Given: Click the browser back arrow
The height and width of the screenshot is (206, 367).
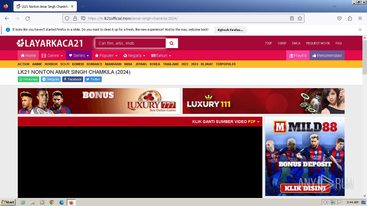Looking at the screenshot, I should [7, 18].
